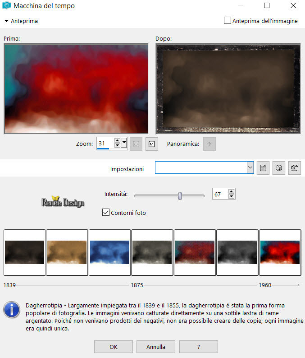Click the Panoramica pan icon
The width and height of the screenshot is (305, 358).
click(209, 144)
